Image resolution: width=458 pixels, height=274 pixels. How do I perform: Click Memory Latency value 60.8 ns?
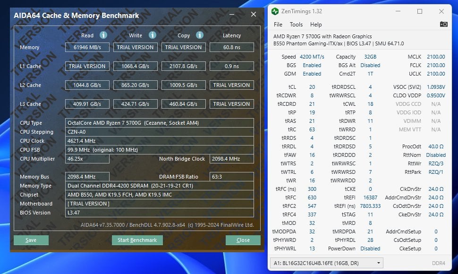coord(232,47)
